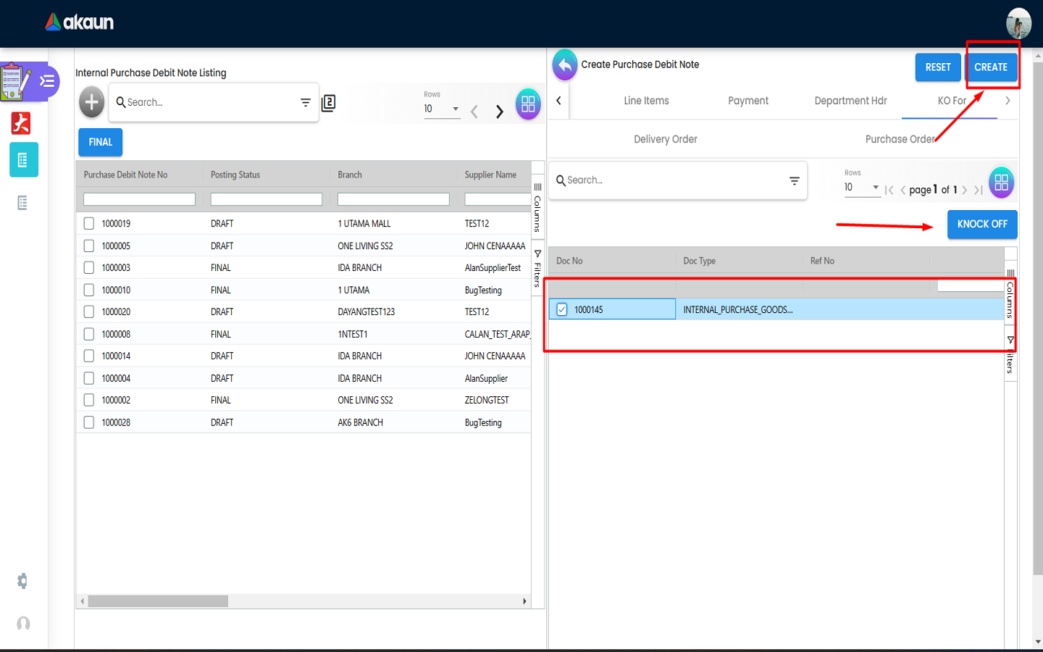The height and width of the screenshot is (652, 1043).
Task: Click the grid icon in KO For panel
Action: [1001, 183]
